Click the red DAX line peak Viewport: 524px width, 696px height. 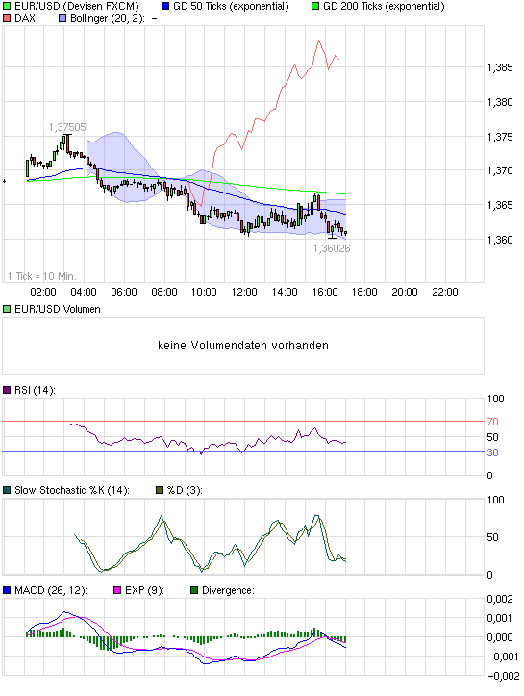coord(319,41)
